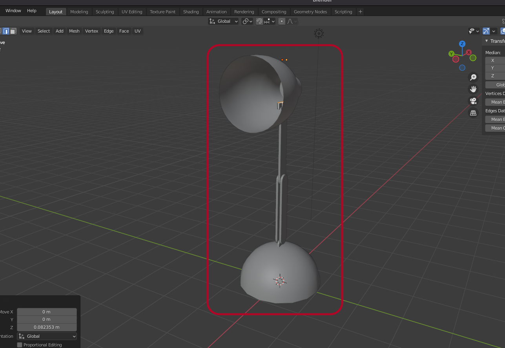
Task: Open the gizmo options dropdown arrow
Action: pyautogui.click(x=494, y=31)
